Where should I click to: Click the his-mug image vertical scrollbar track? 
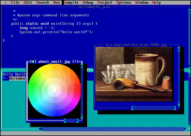coord(179,76)
